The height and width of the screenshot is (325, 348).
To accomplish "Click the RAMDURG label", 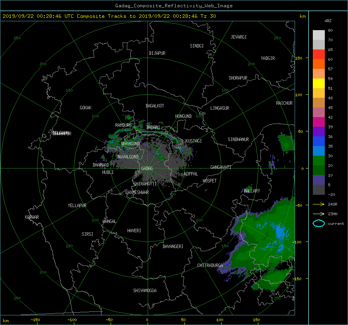I will coord(123,125).
